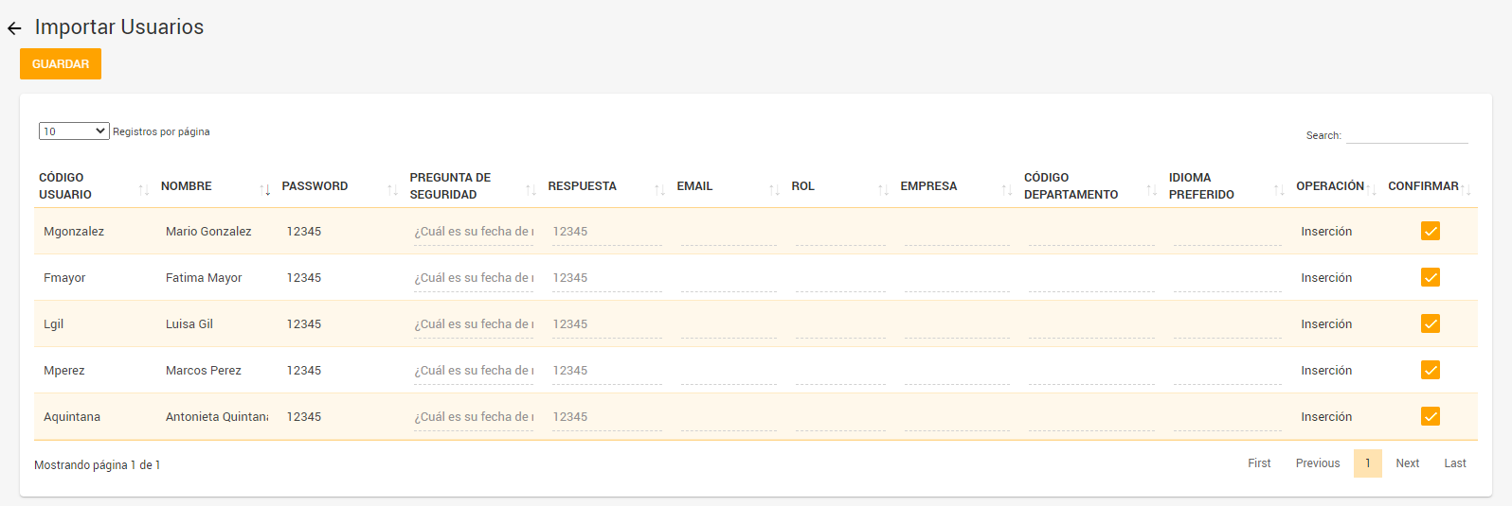1512x506 pixels.
Task: Click the Mostrando página 1 de 1 text
Action: click(x=98, y=465)
